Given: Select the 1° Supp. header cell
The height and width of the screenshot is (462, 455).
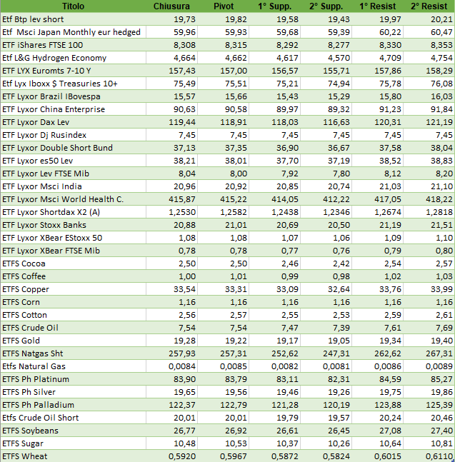Looking at the screenshot, I should pos(275,6).
